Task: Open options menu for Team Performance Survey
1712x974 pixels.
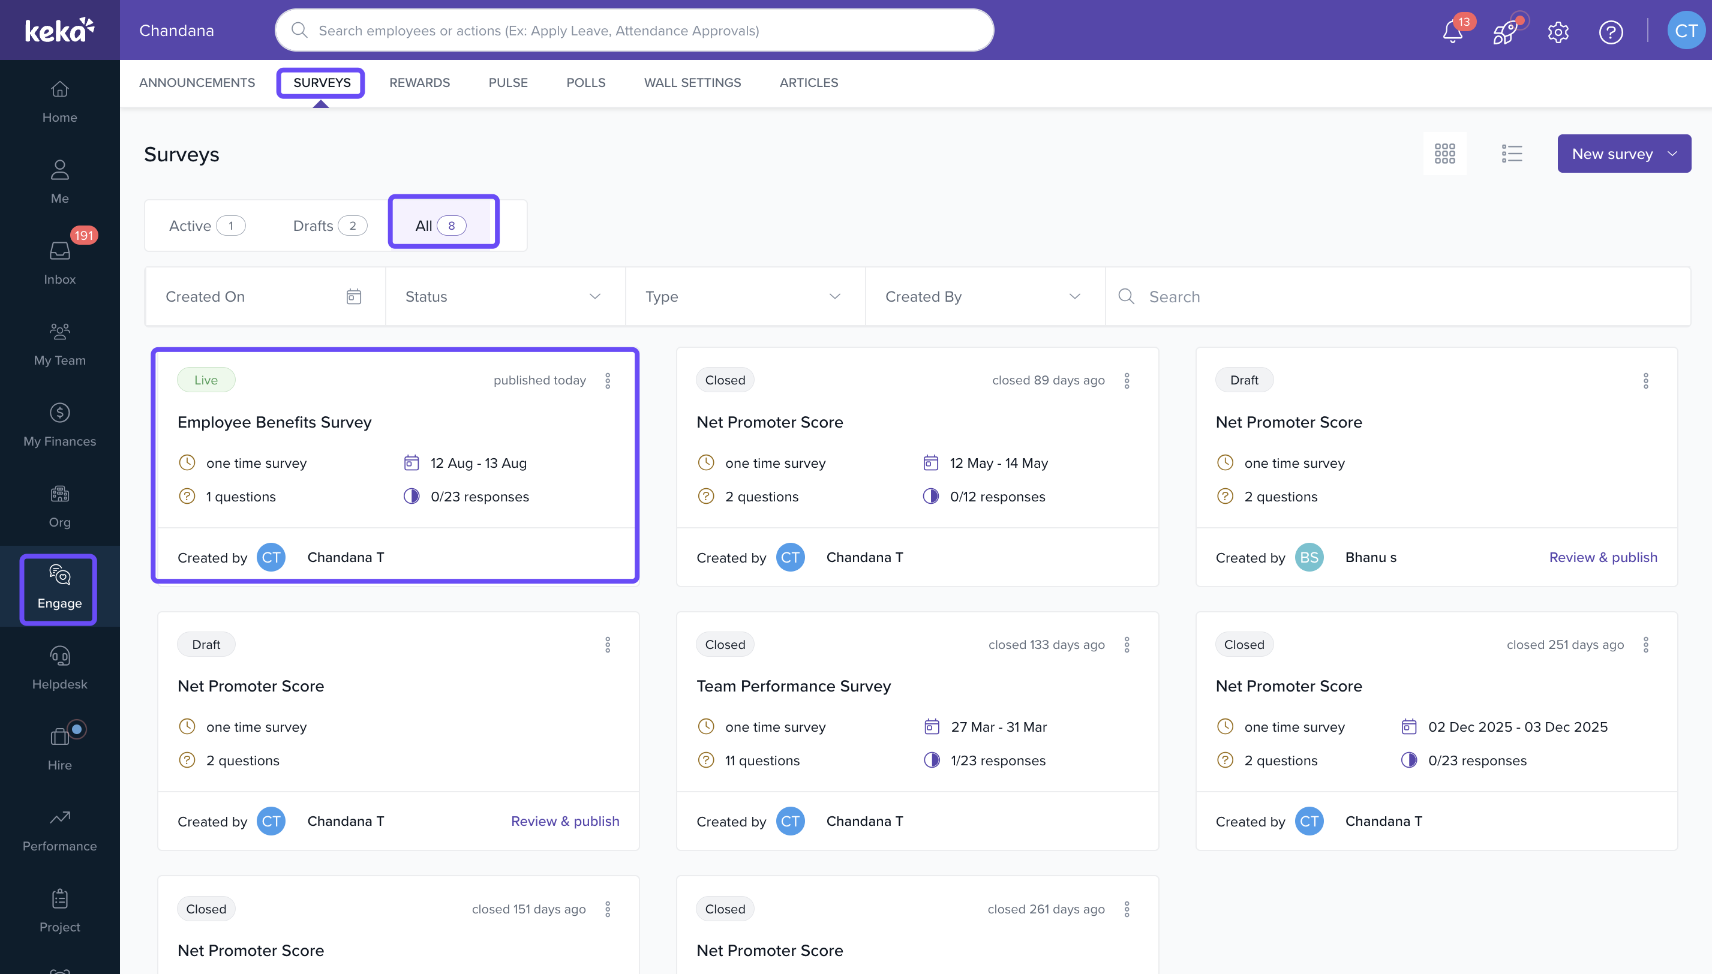Action: [1127, 644]
